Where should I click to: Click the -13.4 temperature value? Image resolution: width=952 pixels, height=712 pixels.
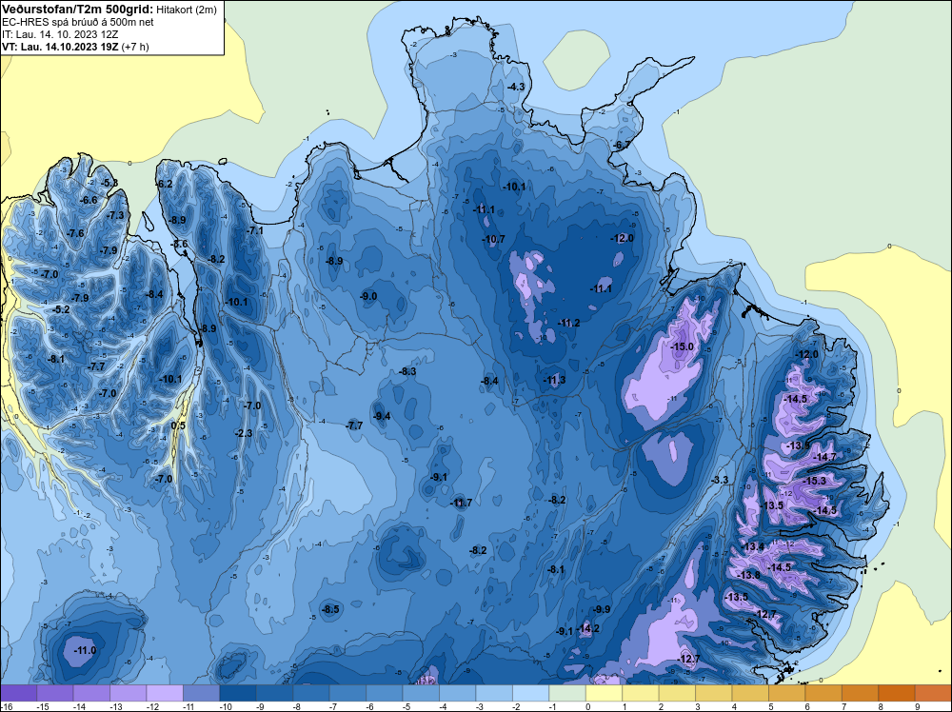[753, 547]
